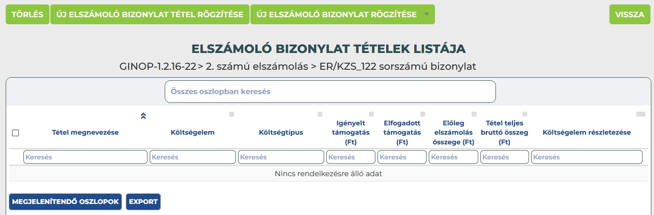Focus the Összes oszlopban keresés search field

(330, 91)
